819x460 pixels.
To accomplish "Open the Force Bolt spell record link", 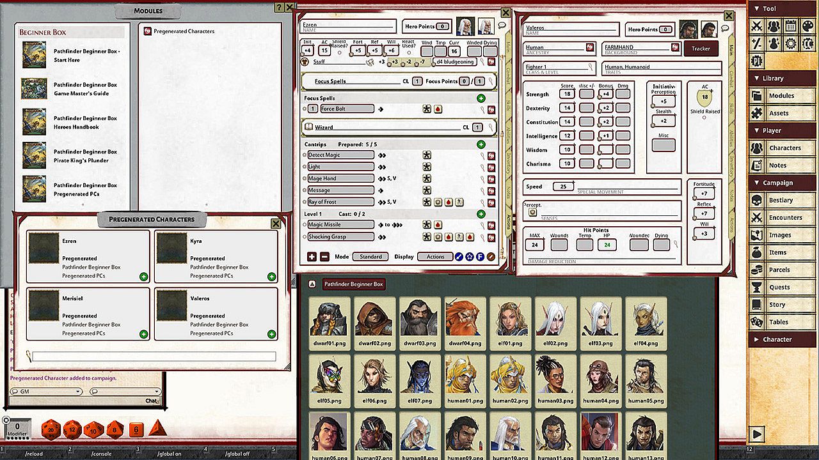I will (x=491, y=109).
